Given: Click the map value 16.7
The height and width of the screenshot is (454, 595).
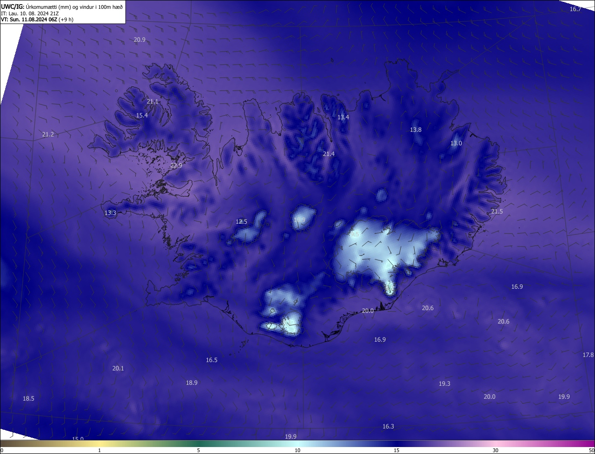Looking at the screenshot, I should (575, 9).
